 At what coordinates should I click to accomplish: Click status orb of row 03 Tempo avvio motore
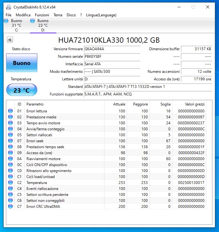click(10, 123)
